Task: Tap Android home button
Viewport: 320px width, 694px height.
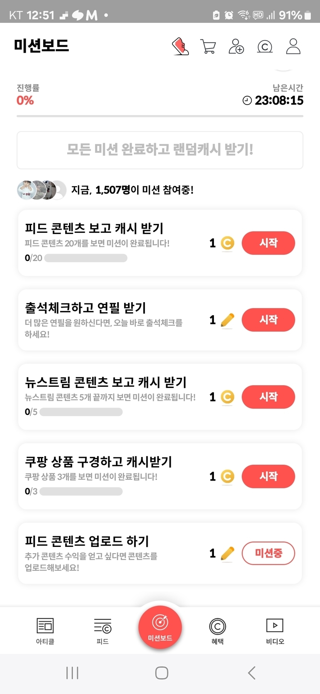Action: point(162,673)
